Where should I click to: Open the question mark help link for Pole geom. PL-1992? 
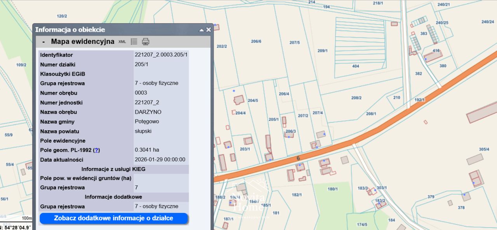pyautogui.click(x=97, y=150)
